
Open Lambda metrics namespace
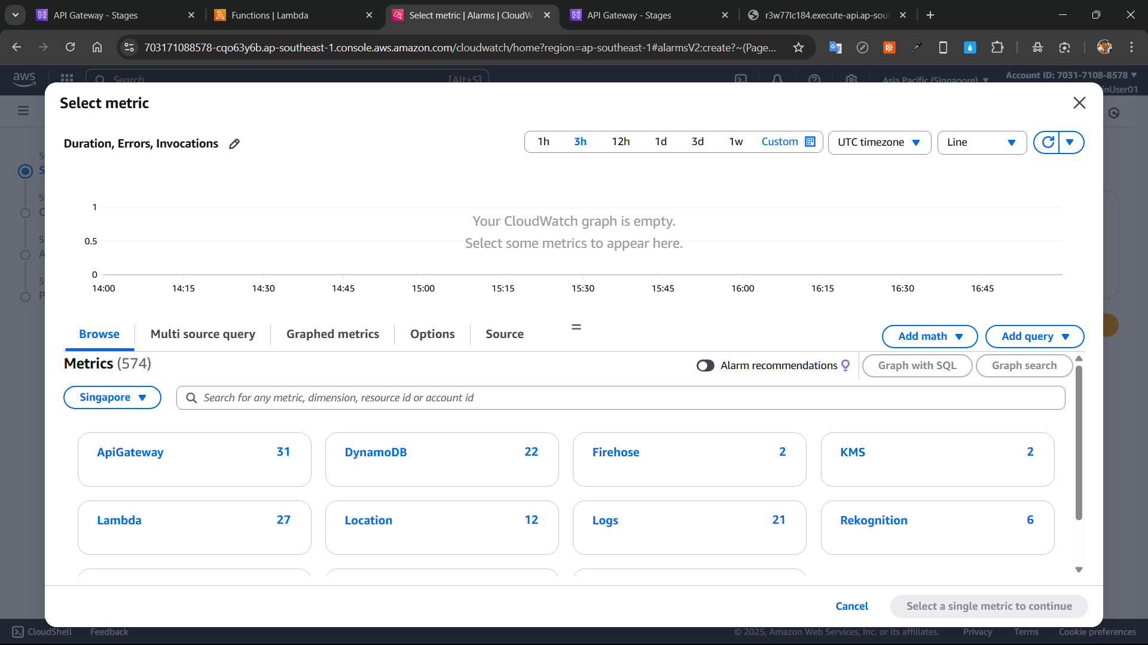point(194,527)
